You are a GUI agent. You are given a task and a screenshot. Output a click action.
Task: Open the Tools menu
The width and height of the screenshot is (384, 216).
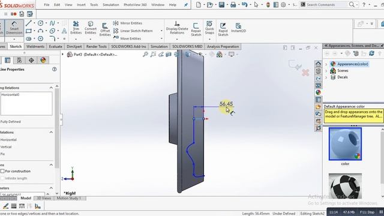pos(94,5)
